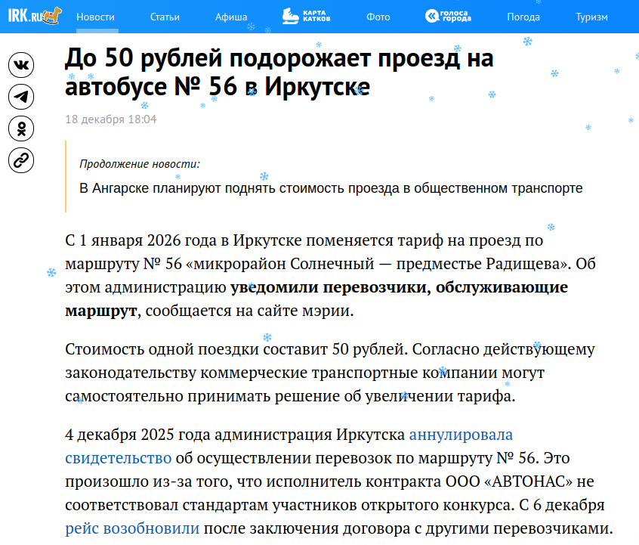
Task: Follow the 'рейс возобновили' link
Action: tap(132, 528)
